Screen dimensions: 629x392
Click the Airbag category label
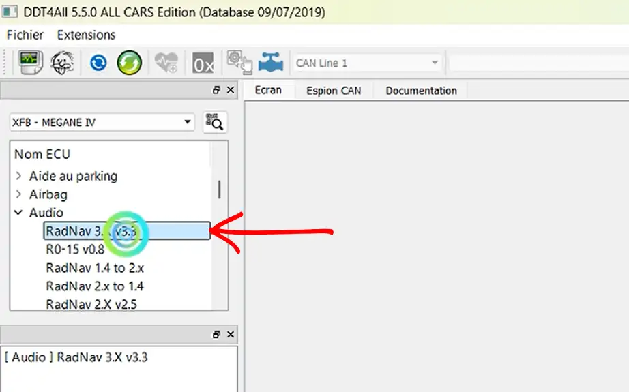[48, 194]
